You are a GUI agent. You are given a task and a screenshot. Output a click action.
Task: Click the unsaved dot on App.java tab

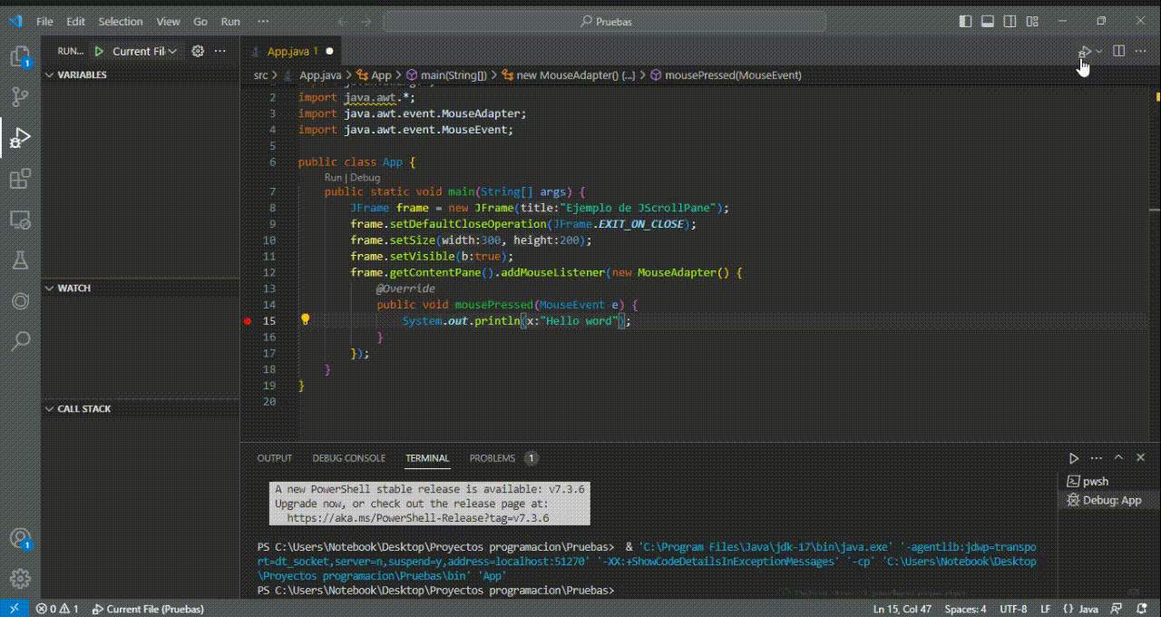pyautogui.click(x=329, y=52)
